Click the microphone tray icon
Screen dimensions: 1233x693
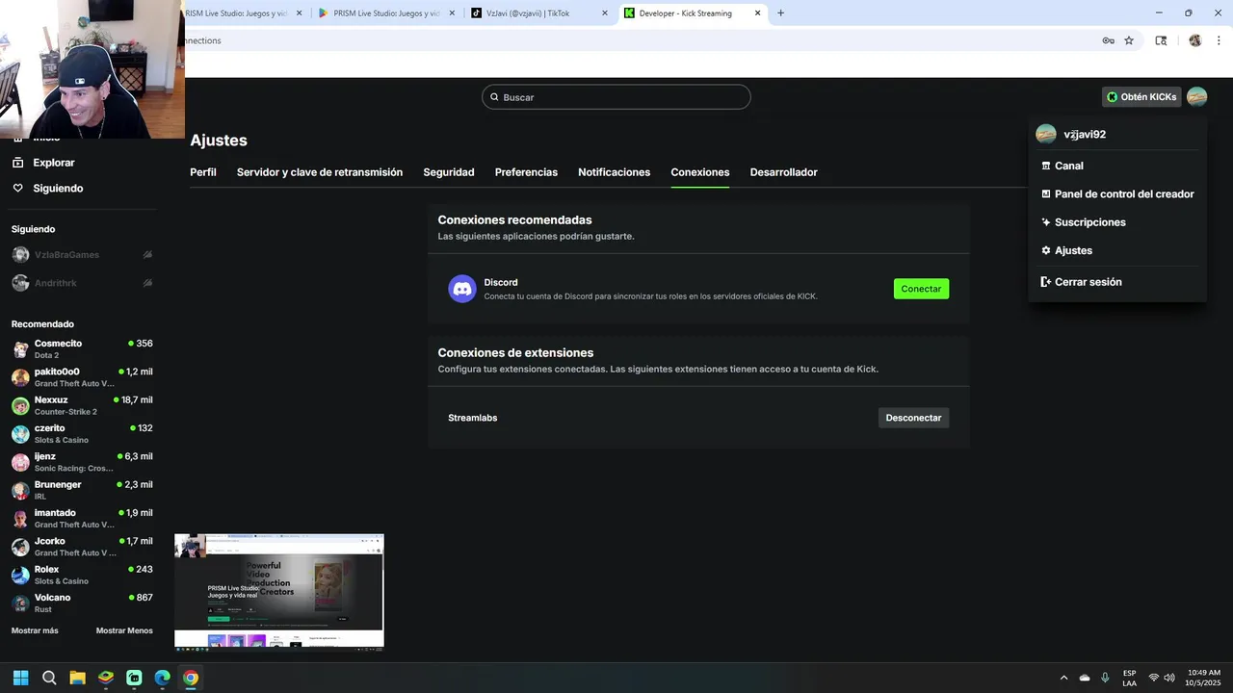click(1105, 678)
